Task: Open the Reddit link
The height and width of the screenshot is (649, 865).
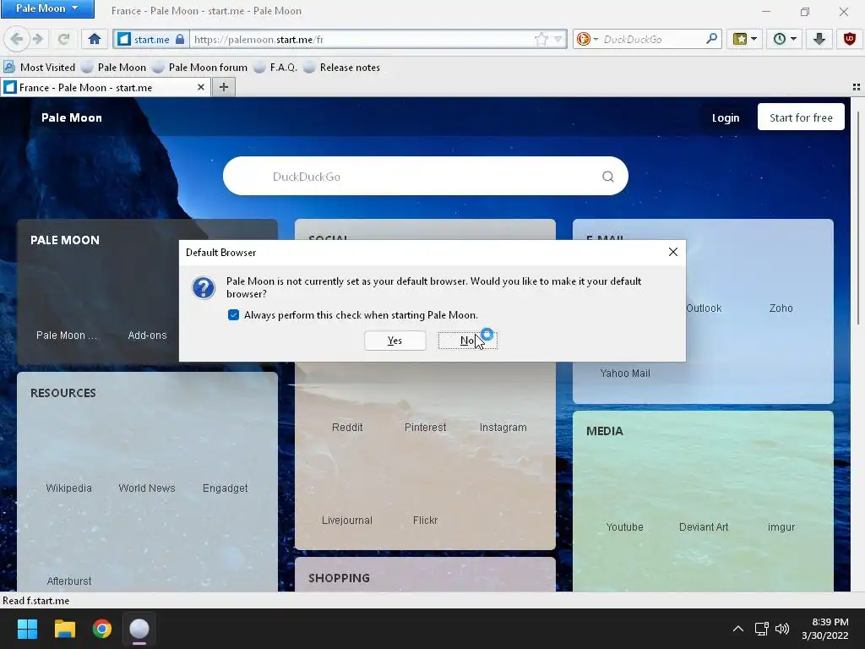Action: 347,427
